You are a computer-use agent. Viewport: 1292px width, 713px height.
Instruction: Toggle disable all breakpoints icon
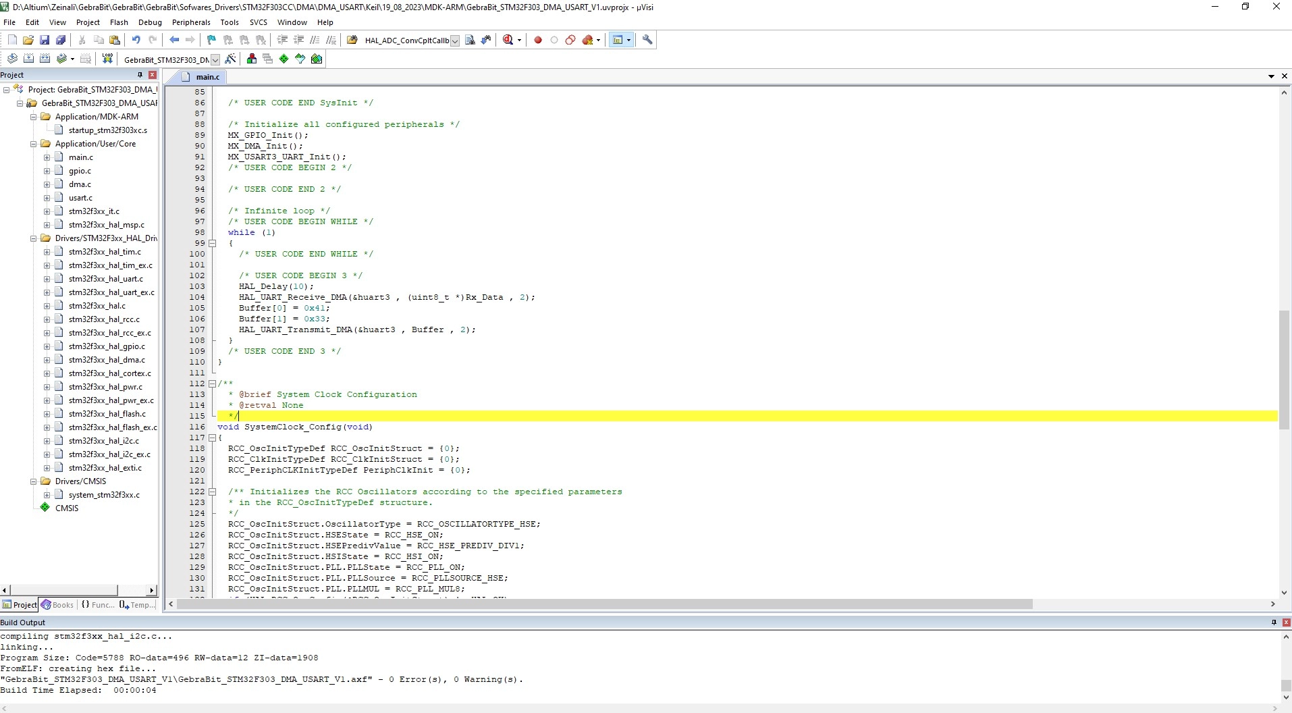click(570, 40)
